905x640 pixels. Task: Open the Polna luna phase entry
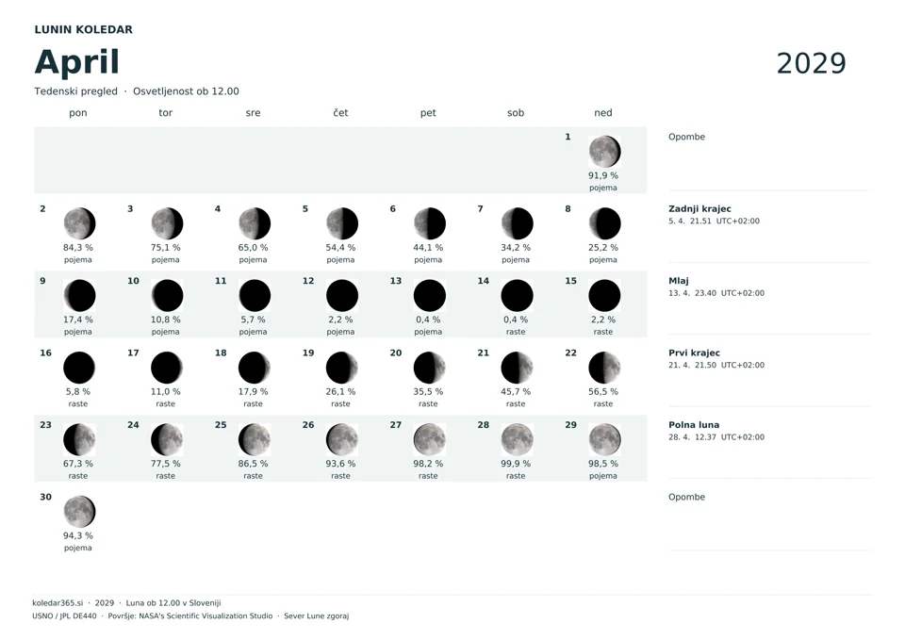tap(716, 431)
